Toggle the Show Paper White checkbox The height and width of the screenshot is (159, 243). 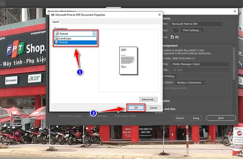point(112,116)
